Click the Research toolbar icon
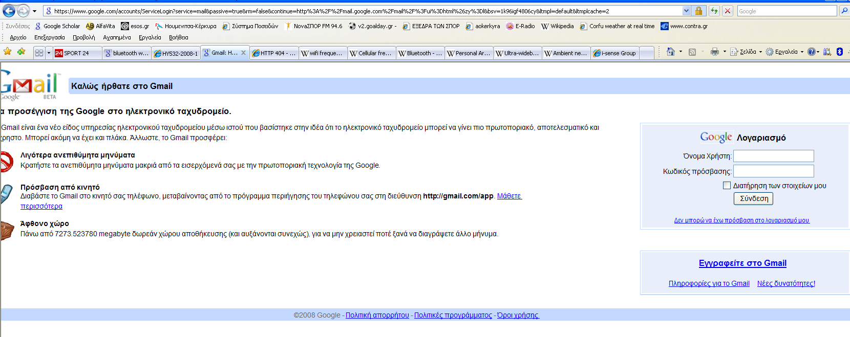 click(827, 52)
